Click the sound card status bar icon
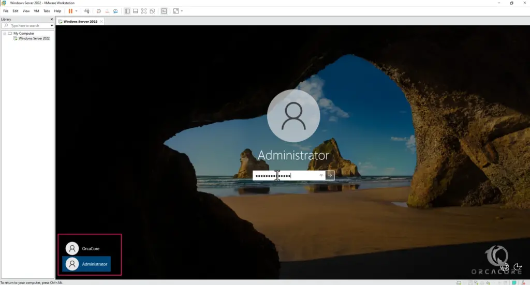Screen dimensions: 530x285 tap(488, 282)
